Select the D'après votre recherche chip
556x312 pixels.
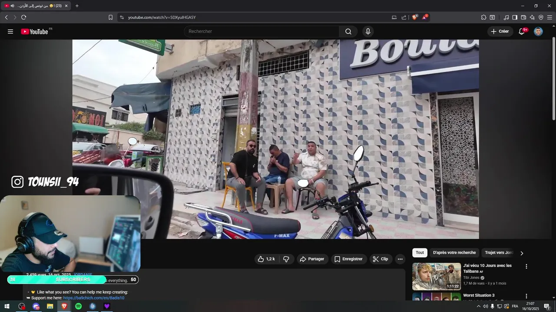pos(454,253)
